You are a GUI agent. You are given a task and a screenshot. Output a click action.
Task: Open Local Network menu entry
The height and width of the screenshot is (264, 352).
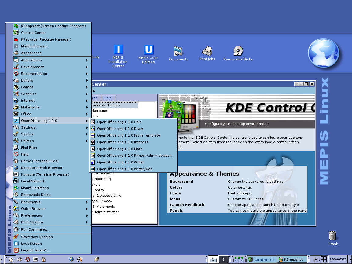coord(52,181)
